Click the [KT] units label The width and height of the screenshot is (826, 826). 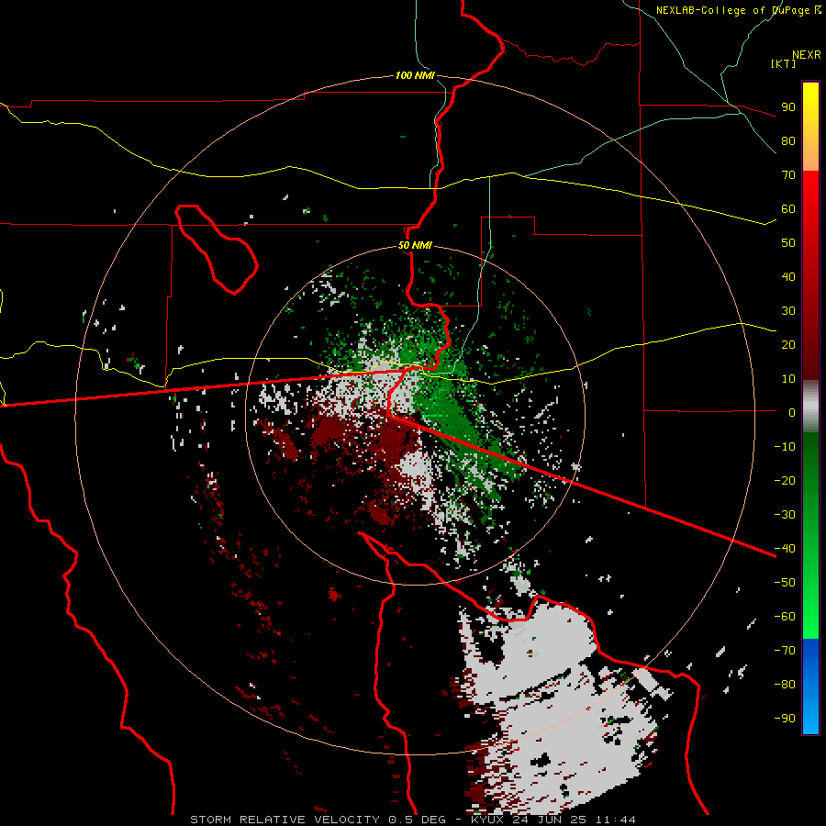tap(783, 63)
